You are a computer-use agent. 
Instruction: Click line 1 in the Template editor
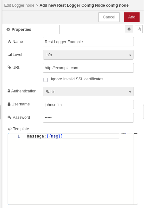click(73, 136)
